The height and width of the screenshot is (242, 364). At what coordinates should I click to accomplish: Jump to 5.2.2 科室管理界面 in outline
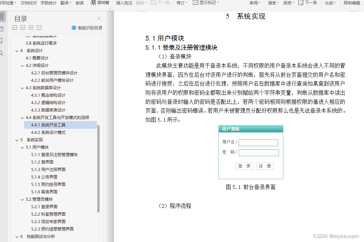click(48, 214)
